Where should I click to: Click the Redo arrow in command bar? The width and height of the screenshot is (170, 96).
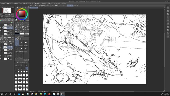click(x=49, y=6)
